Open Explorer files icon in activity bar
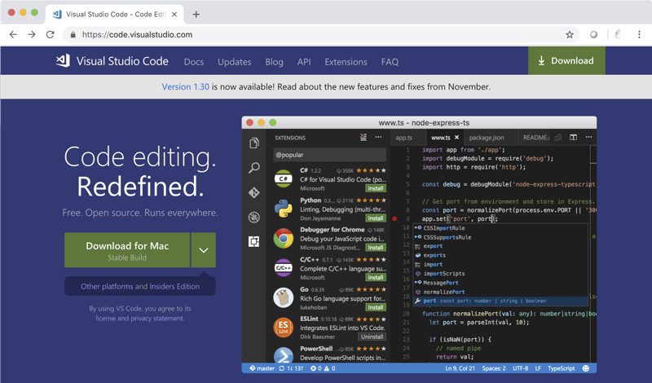The height and width of the screenshot is (383, 652). 254,143
